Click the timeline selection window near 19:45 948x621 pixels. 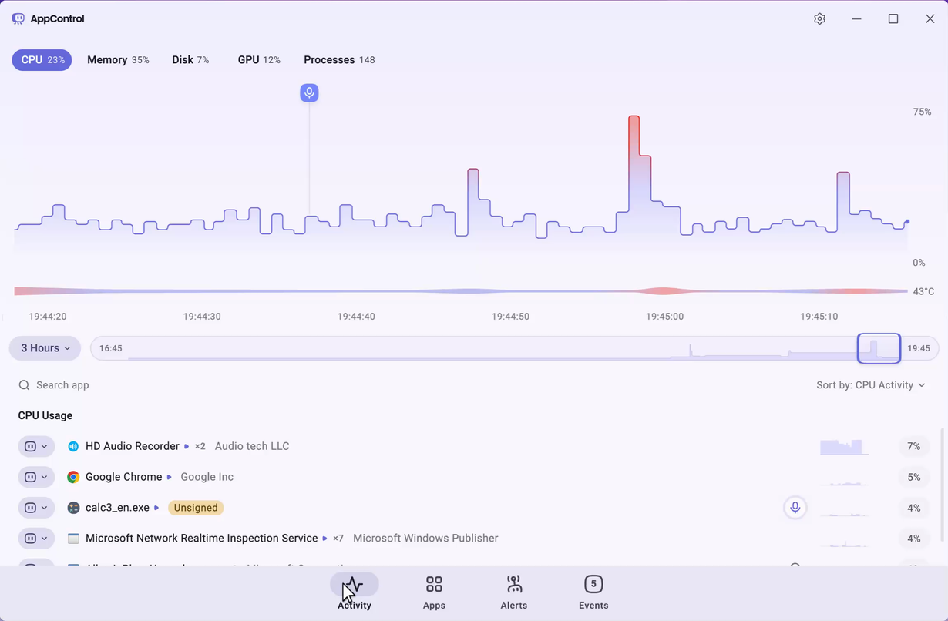[879, 348]
